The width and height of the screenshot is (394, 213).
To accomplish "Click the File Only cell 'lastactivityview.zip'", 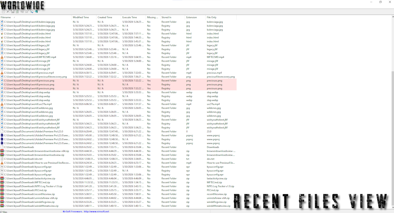I will click(217, 178).
